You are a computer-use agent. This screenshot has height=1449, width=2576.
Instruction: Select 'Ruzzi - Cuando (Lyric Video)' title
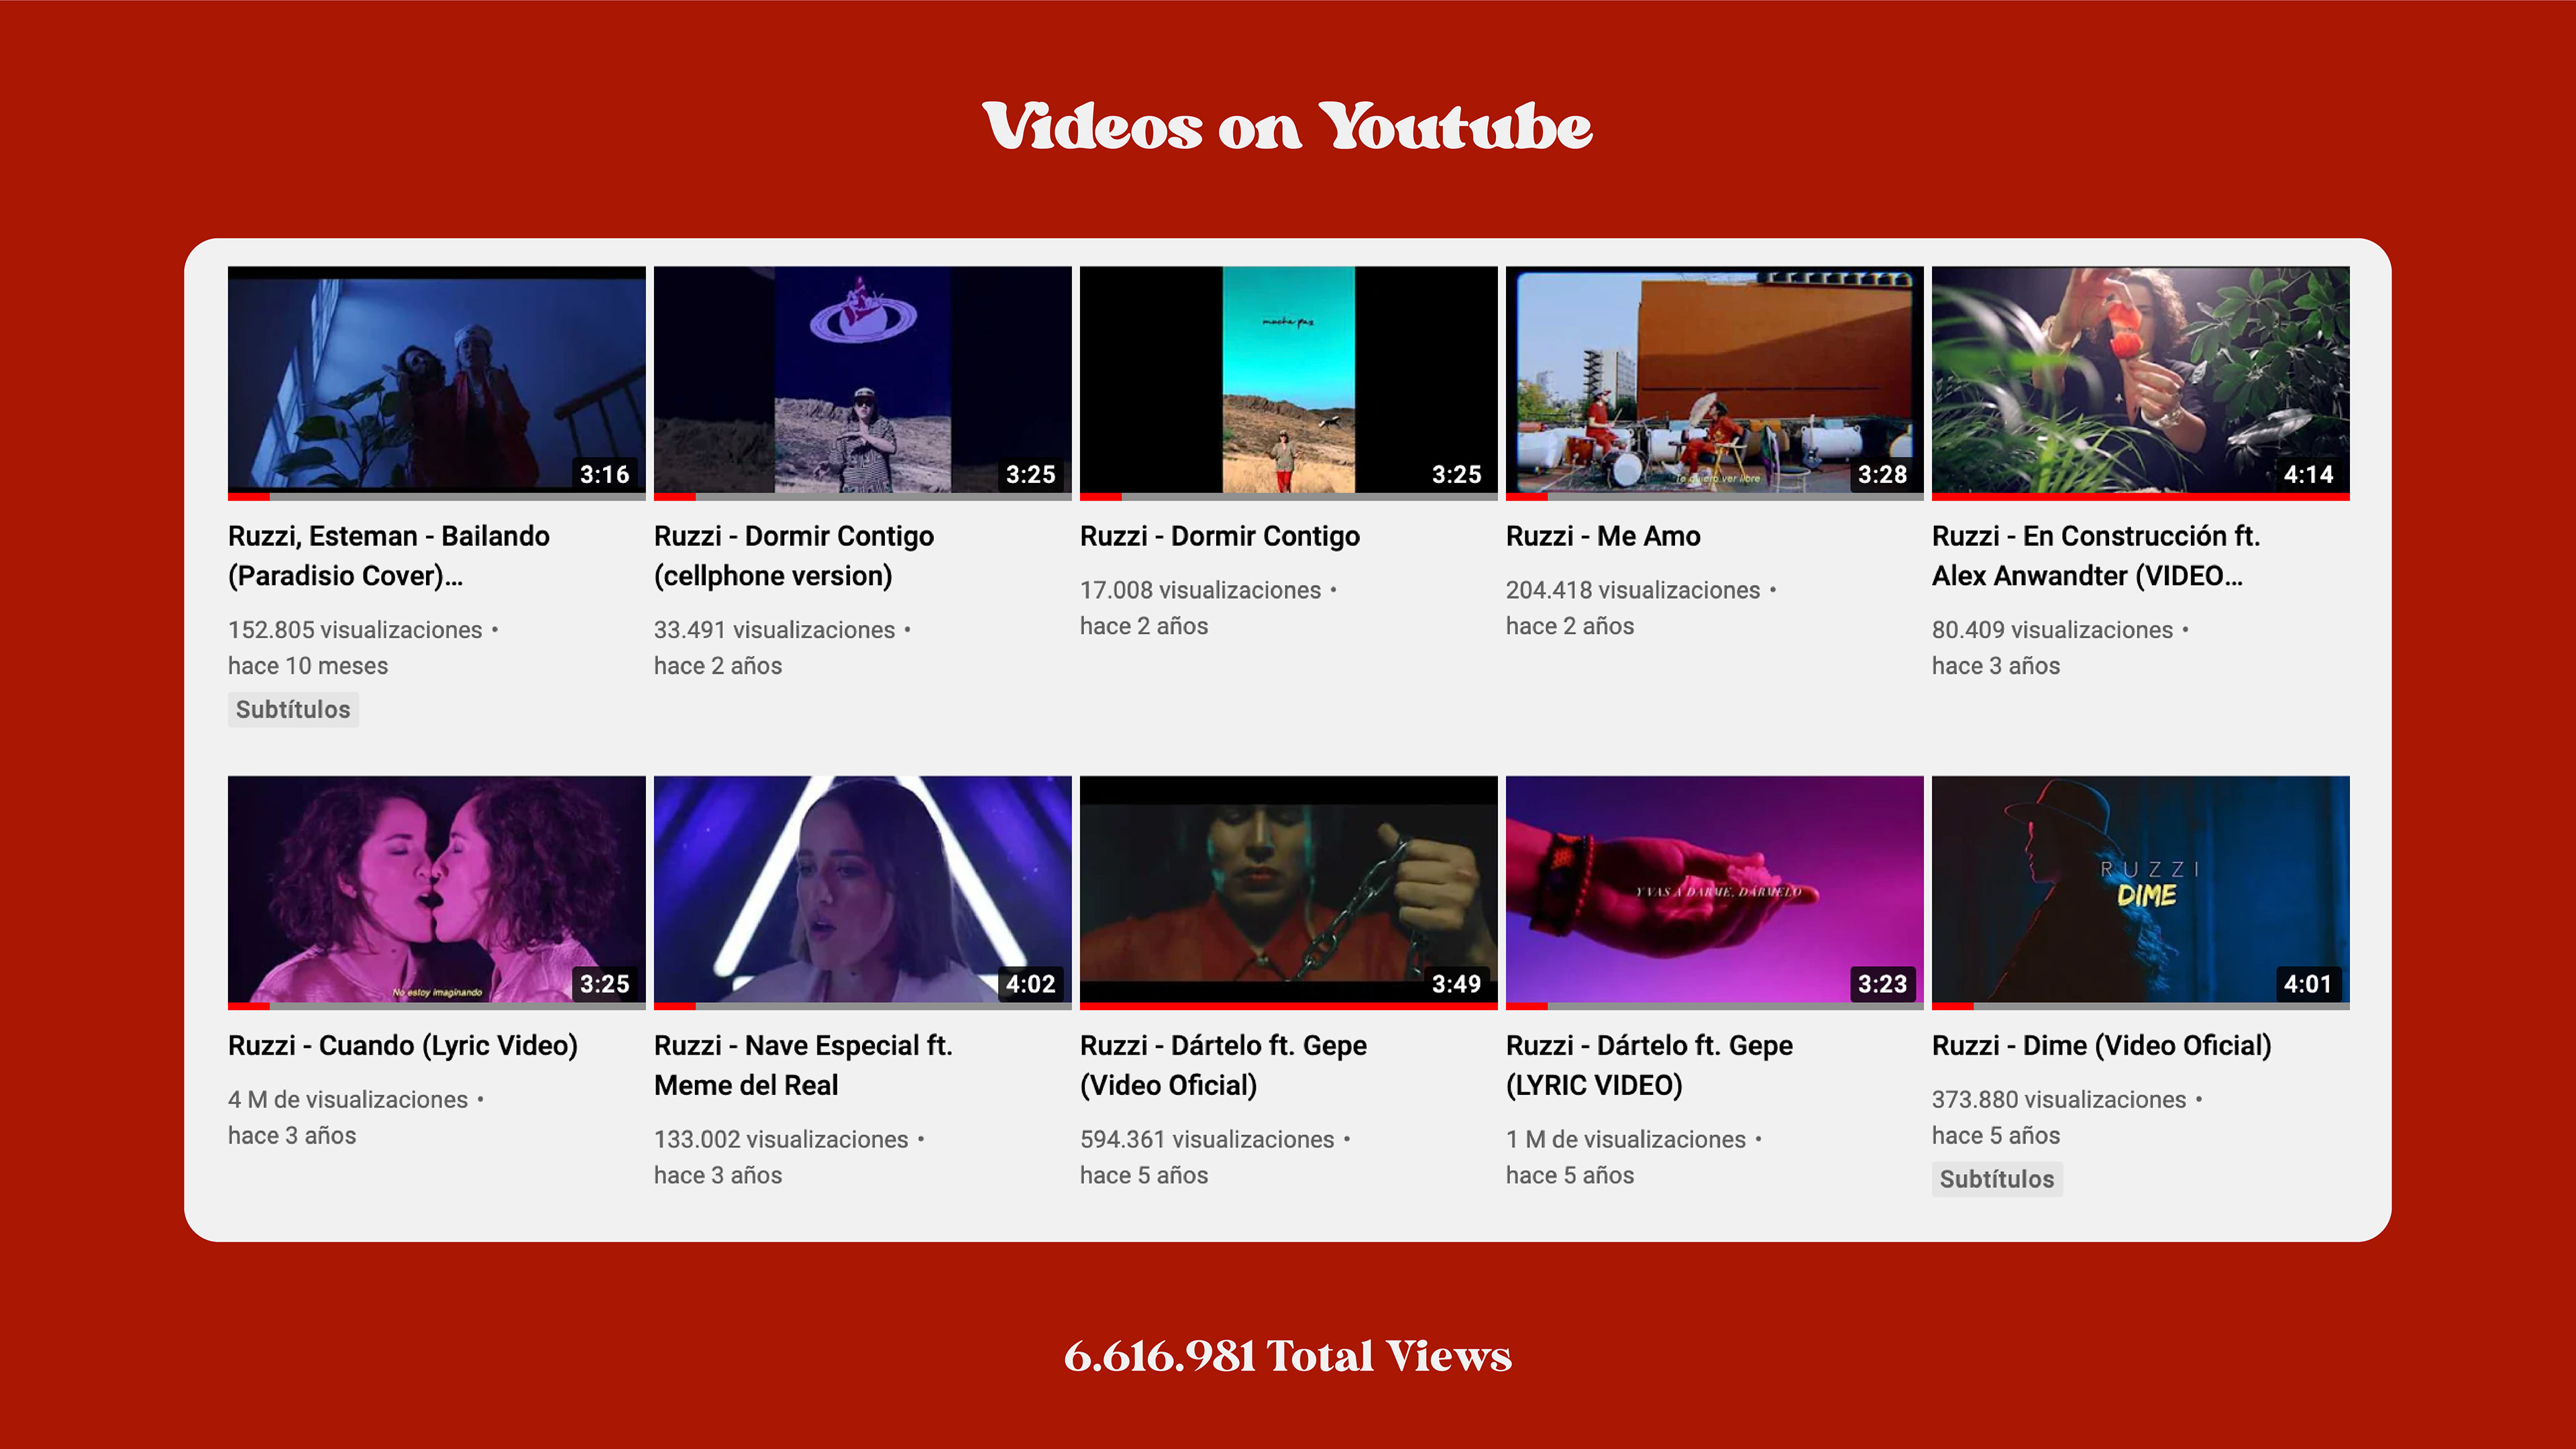click(x=402, y=1045)
